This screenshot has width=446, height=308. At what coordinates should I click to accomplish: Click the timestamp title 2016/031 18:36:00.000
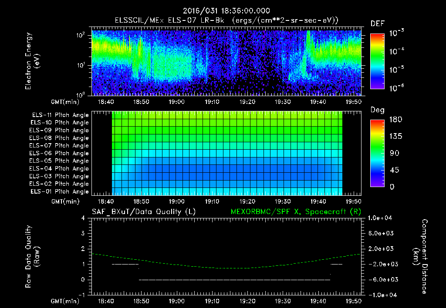226,11
